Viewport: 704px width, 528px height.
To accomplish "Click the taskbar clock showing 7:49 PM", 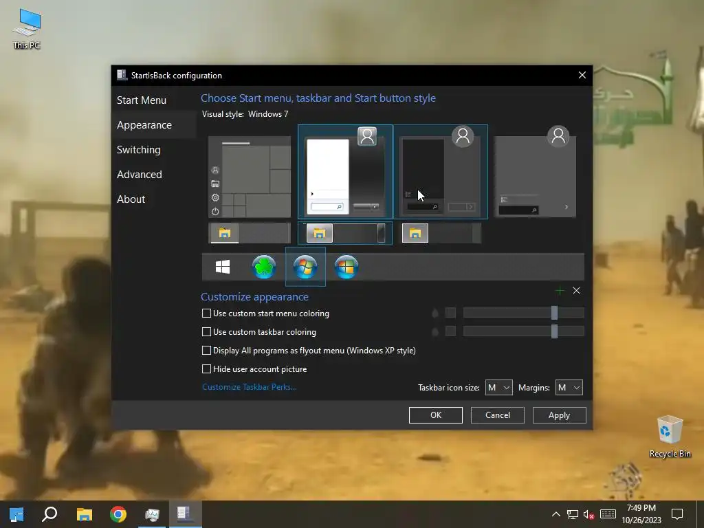I will coord(641,514).
